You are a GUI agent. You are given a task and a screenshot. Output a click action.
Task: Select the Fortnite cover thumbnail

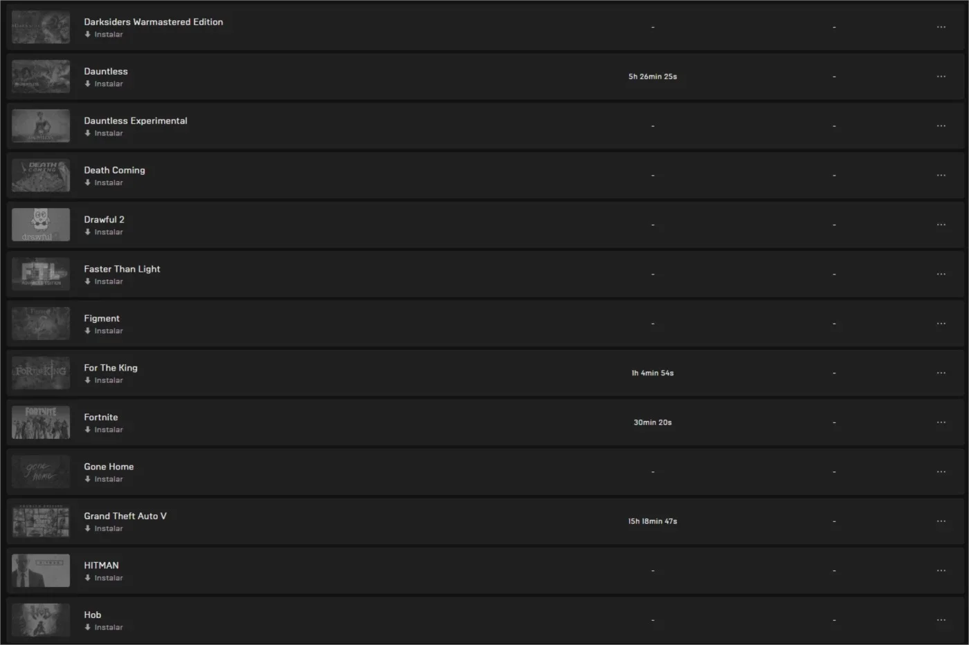[41, 422]
